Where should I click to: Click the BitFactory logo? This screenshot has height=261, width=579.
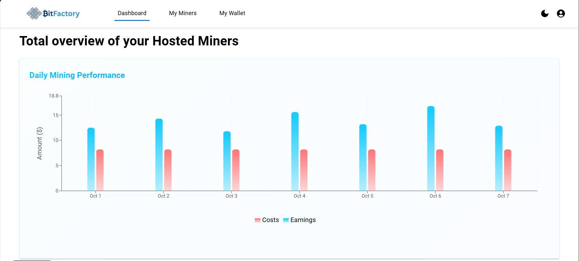click(53, 14)
